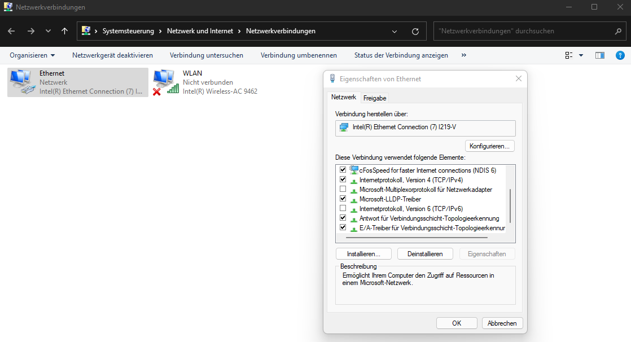The height and width of the screenshot is (342, 631).
Task: Select the WLAN adapter icon
Action: pyautogui.click(x=164, y=82)
